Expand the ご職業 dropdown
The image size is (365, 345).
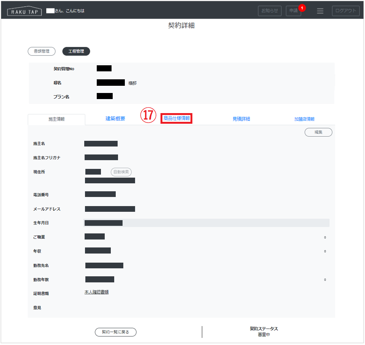[324, 237]
